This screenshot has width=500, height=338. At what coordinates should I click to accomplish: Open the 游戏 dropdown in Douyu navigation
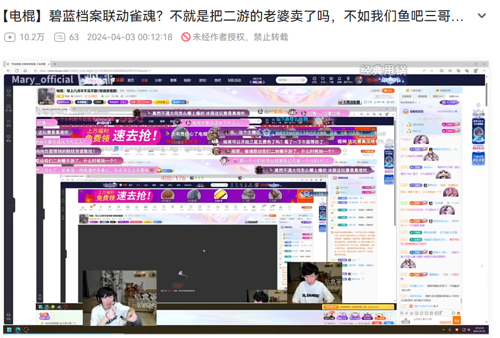click(203, 80)
